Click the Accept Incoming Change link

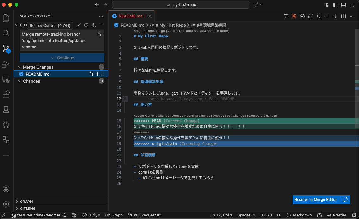click(191, 116)
